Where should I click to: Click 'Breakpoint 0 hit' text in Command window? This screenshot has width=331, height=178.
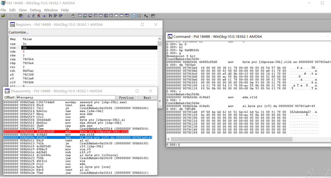coord(181,56)
